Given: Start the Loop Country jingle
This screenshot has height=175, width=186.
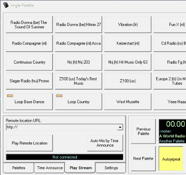Looking at the screenshot, I should pos(79,102).
